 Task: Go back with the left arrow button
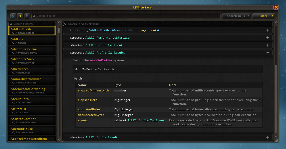tap(20, 16)
